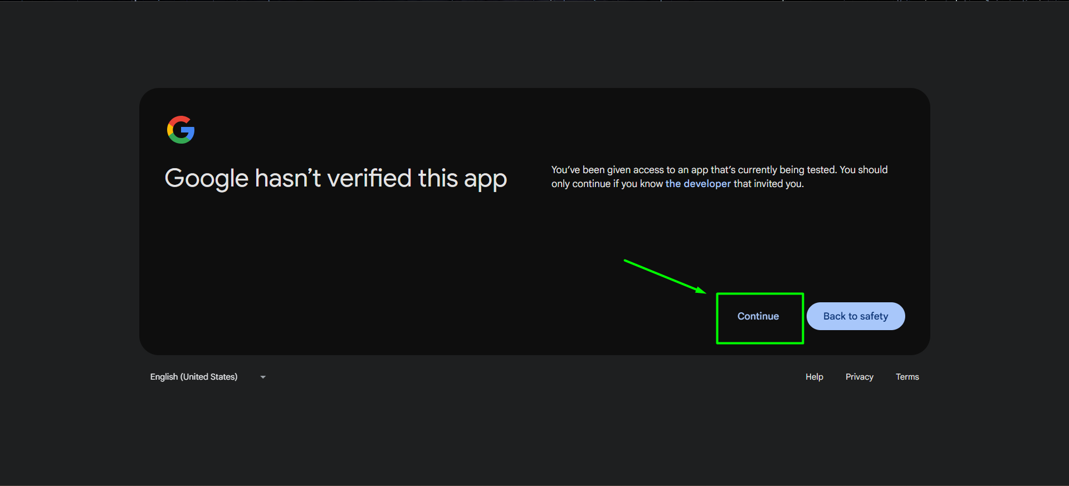Click the Continue button
The height and width of the screenshot is (486, 1069).
point(758,316)
